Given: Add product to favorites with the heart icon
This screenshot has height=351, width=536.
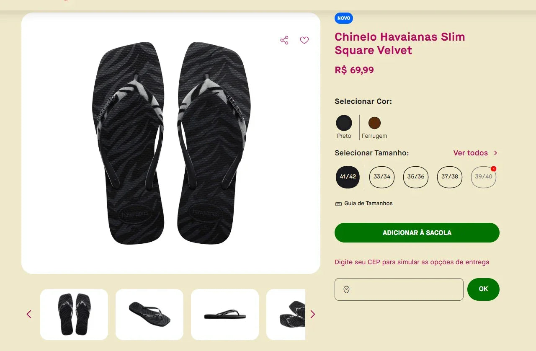Looking at the screenshot, I should click(304, 40).
